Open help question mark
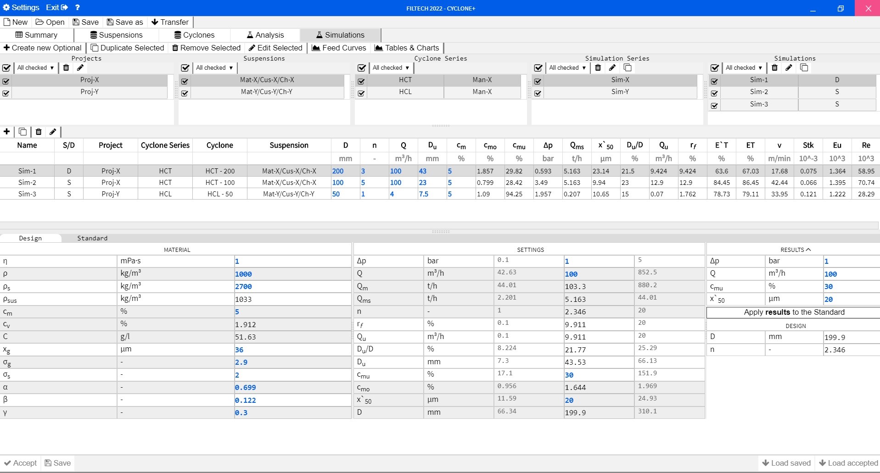 78,8
